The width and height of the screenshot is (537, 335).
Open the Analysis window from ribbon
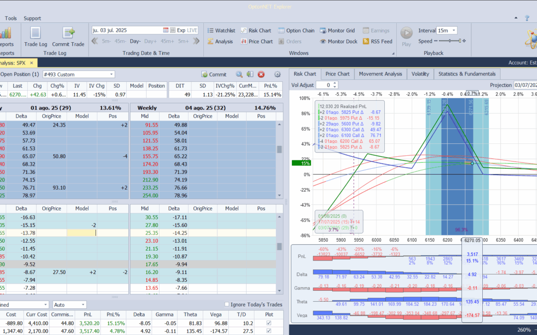[x=220, y=41]
